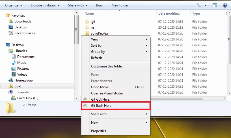This screenshot has width=231, height=138.
Task: Click the Git GUI Here icon
Action: coord(85,99)
